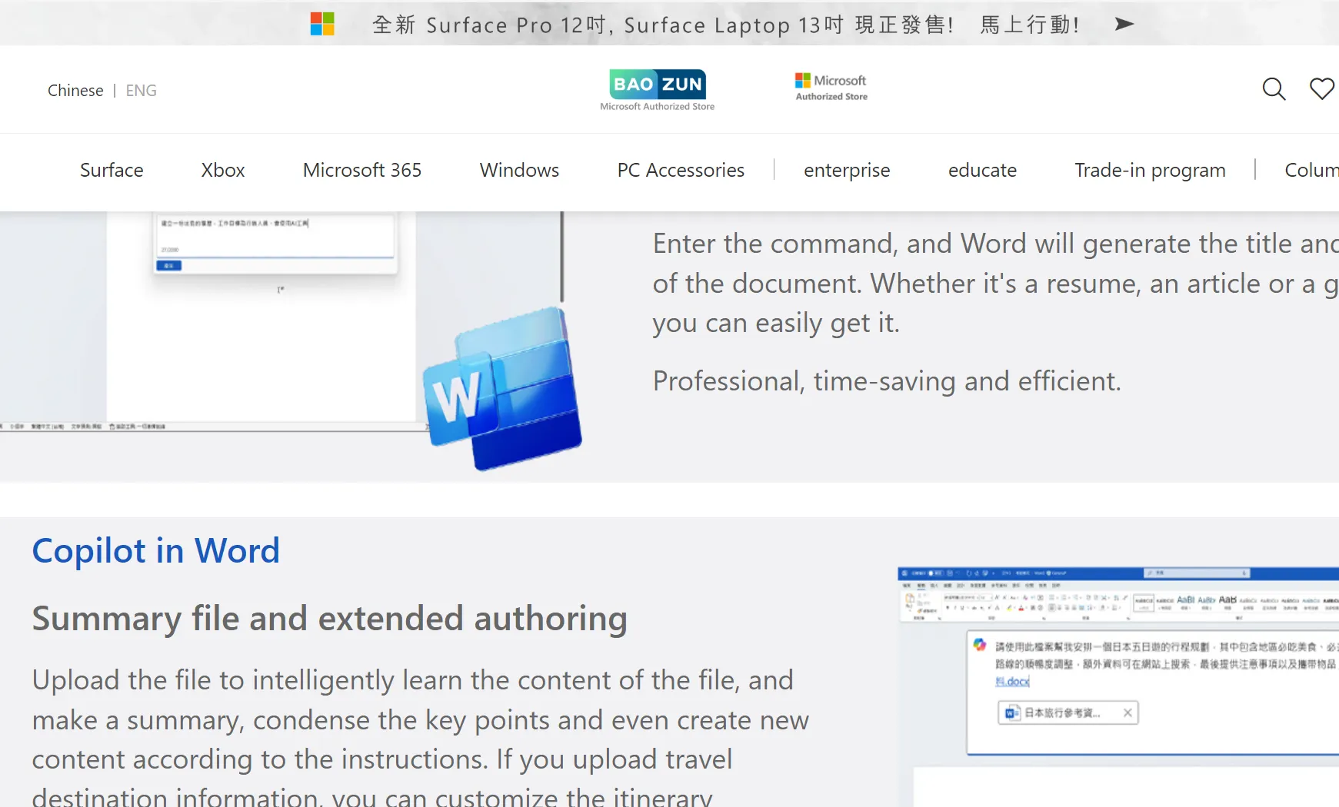Image resolution: width=1339 pixels, height=807 pixels.
Task: Click the search magnifier icon
Action: tap(1274, 89)
